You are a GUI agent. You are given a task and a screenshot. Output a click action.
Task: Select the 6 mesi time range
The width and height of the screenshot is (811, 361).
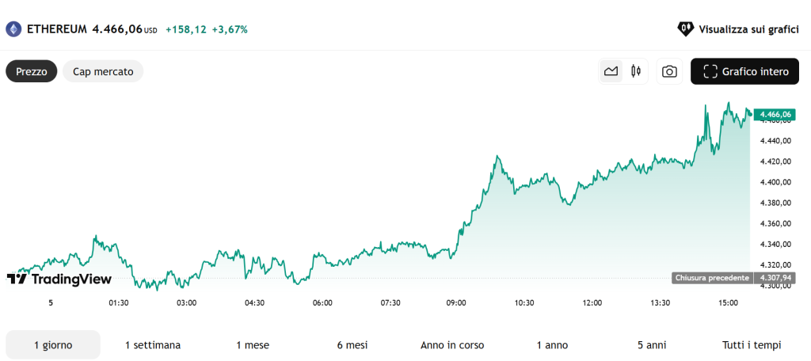[x=352, y=345]
